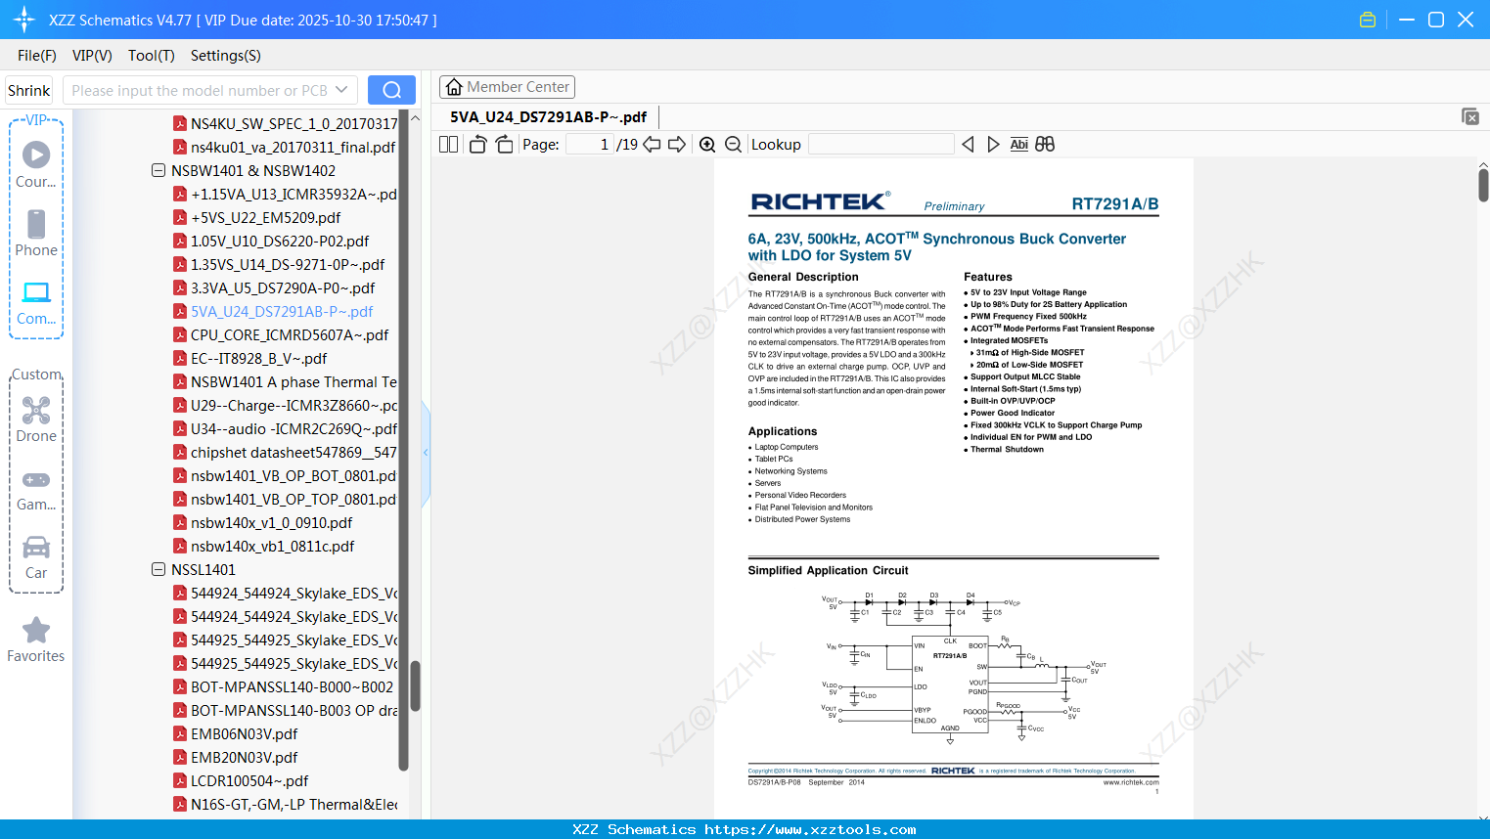Open the Drone category in sidebar
Image resolution: width=1490 pixels, height=839 pixels.
tap(36, 419)
